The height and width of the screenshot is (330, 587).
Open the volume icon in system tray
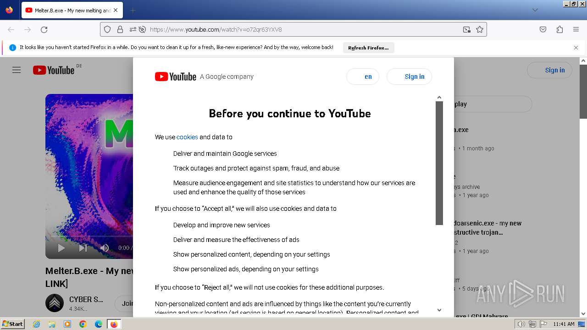[x=521, y=324]
